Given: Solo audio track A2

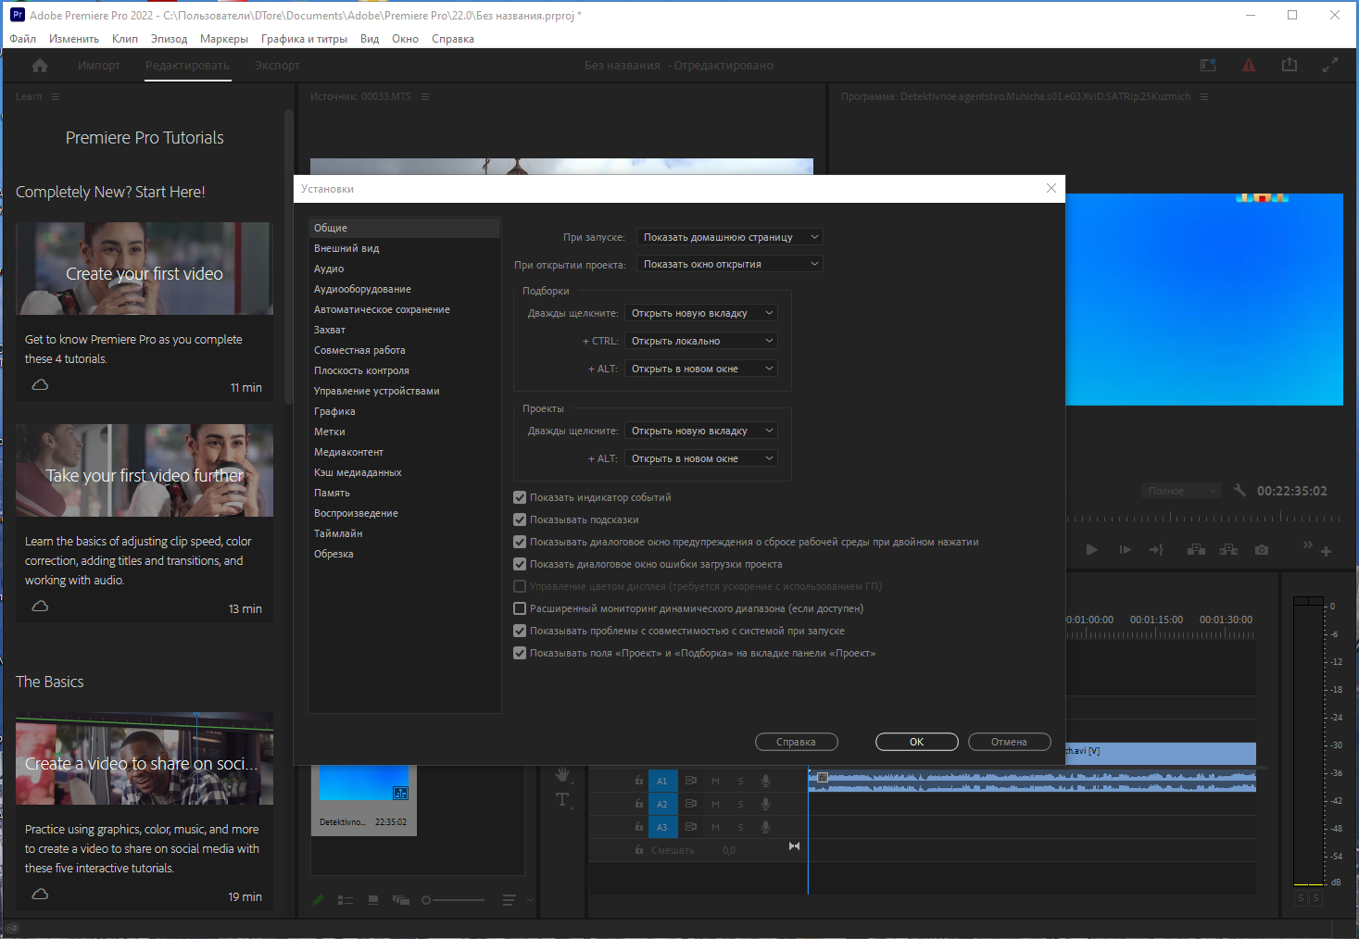Looking at the screenshot, I should tap(740, 804).
